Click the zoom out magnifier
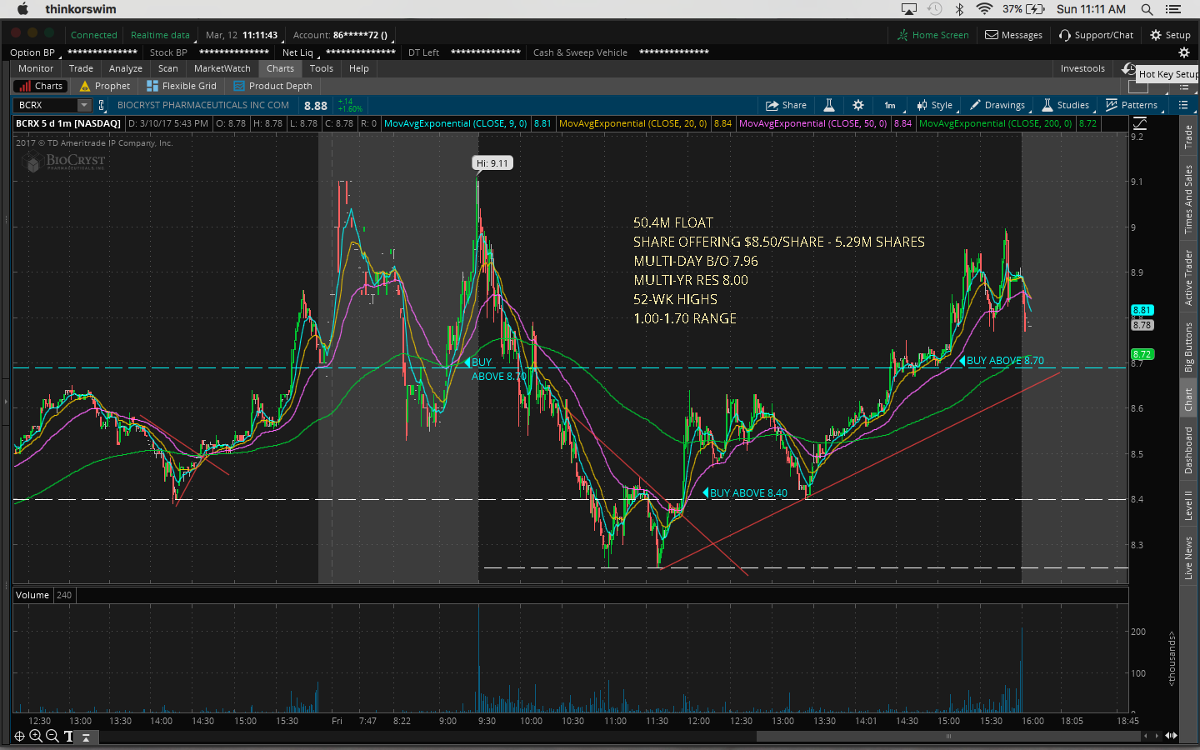 52,736
